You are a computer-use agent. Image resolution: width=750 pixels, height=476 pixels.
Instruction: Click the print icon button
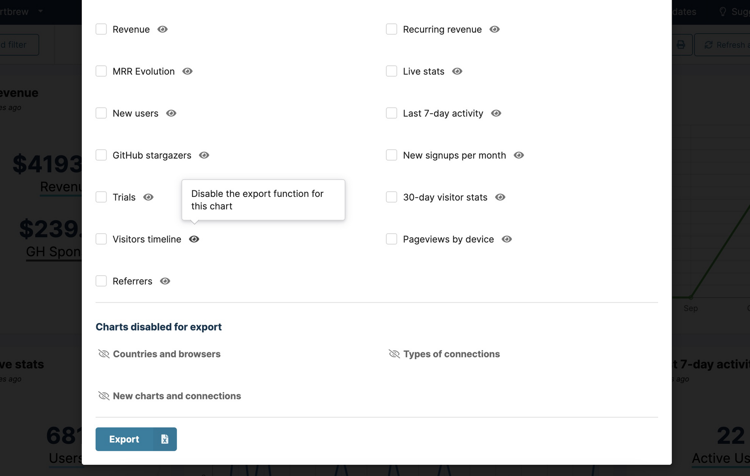681,45
